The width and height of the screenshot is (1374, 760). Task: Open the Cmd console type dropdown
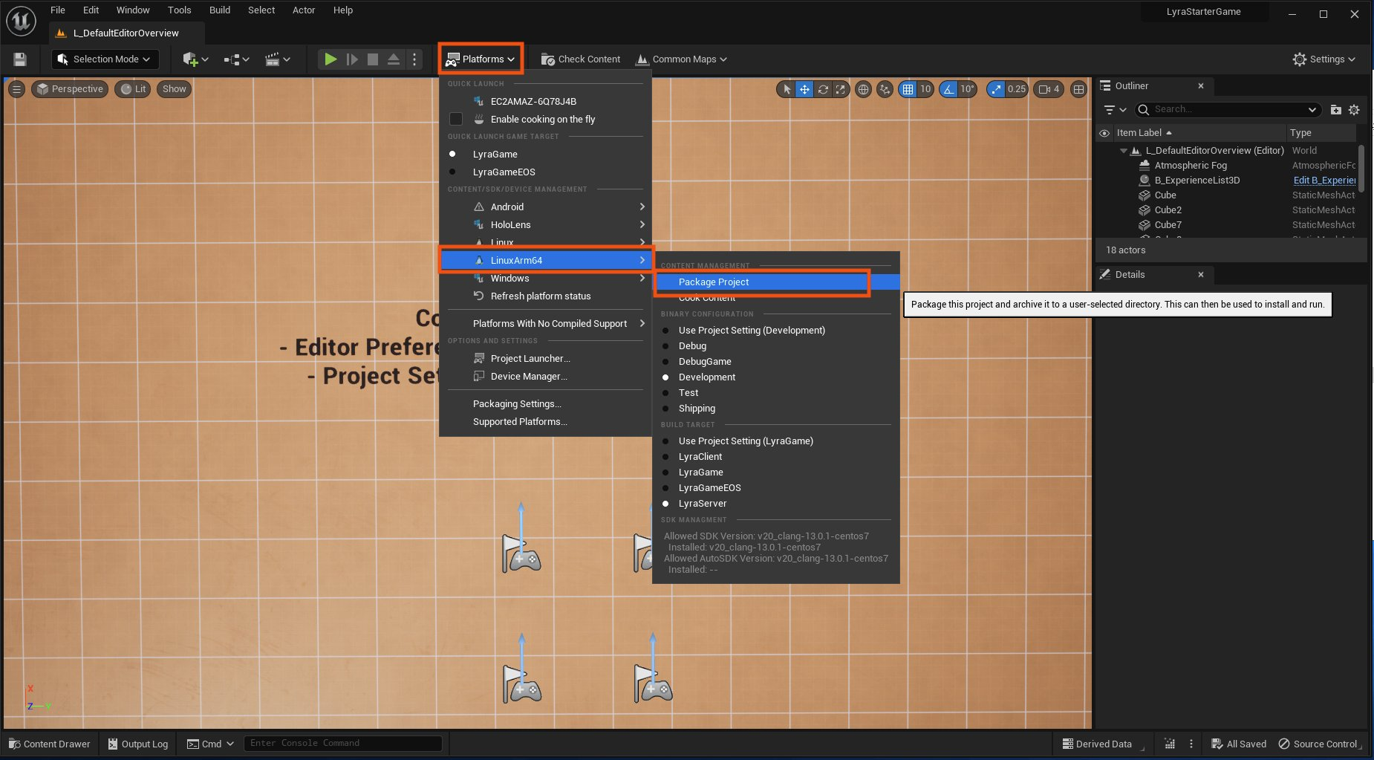coord(210,744)
